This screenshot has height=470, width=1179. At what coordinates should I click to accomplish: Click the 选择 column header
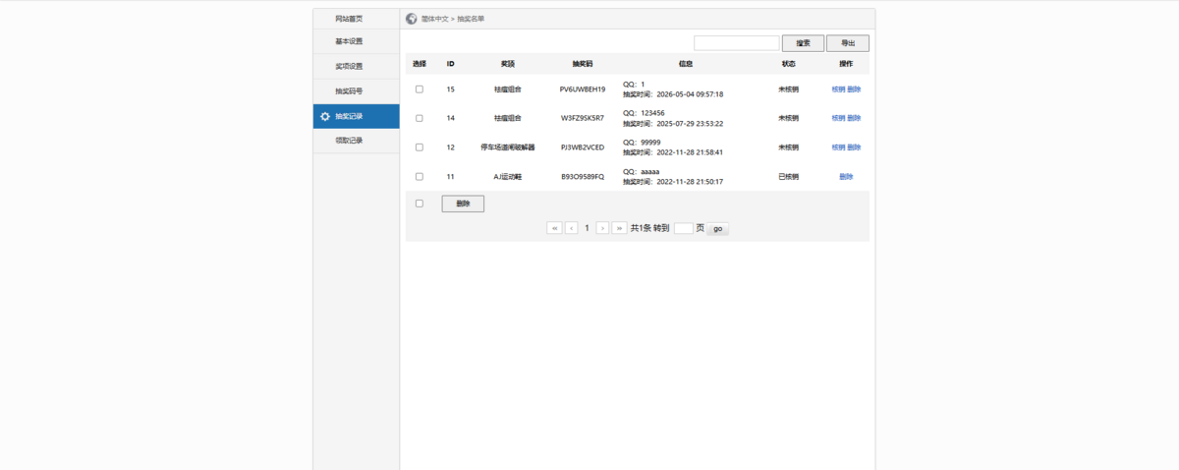click(420, 64)
